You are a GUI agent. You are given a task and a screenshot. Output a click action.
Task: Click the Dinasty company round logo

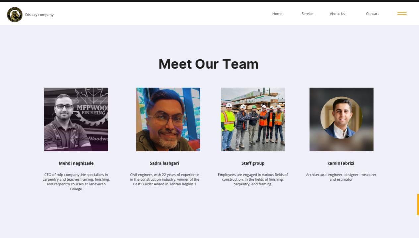(x=15, y=15)
